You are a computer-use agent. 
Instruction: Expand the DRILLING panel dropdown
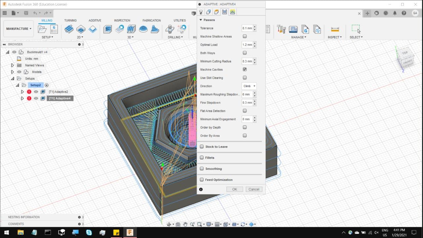(175, 37)
